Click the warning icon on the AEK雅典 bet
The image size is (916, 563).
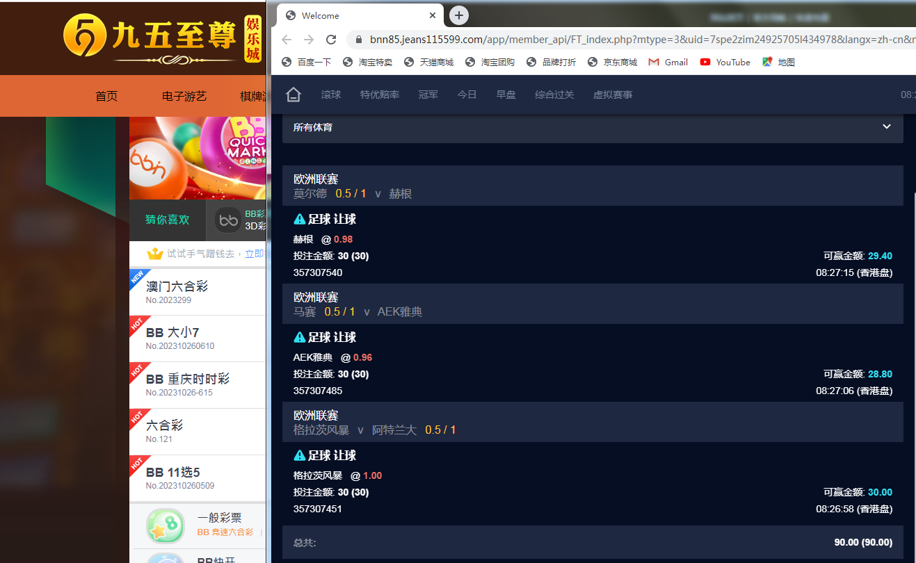click(x=300, y=337)
